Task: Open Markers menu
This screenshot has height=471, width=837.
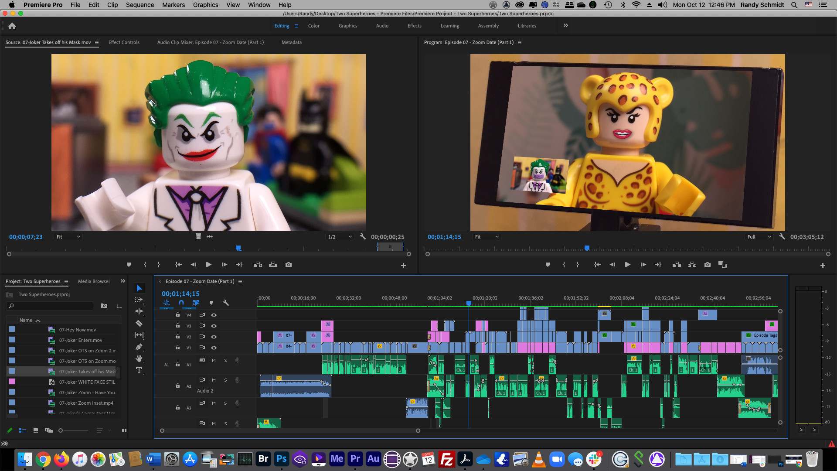Action: click(174, 5)
